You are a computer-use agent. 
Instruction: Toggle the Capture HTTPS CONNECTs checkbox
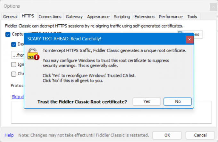(8, 34)
